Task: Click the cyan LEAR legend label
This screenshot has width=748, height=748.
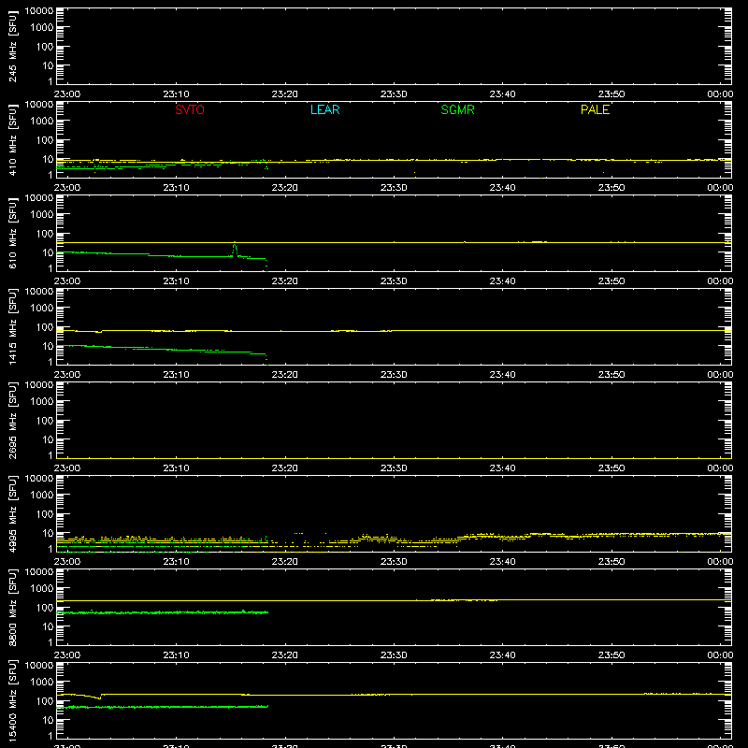Action: [324, 109]
